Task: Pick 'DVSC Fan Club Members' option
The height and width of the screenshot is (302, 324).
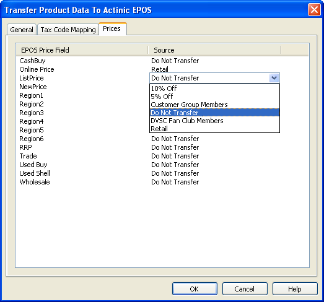Action: tap(214, 121)
